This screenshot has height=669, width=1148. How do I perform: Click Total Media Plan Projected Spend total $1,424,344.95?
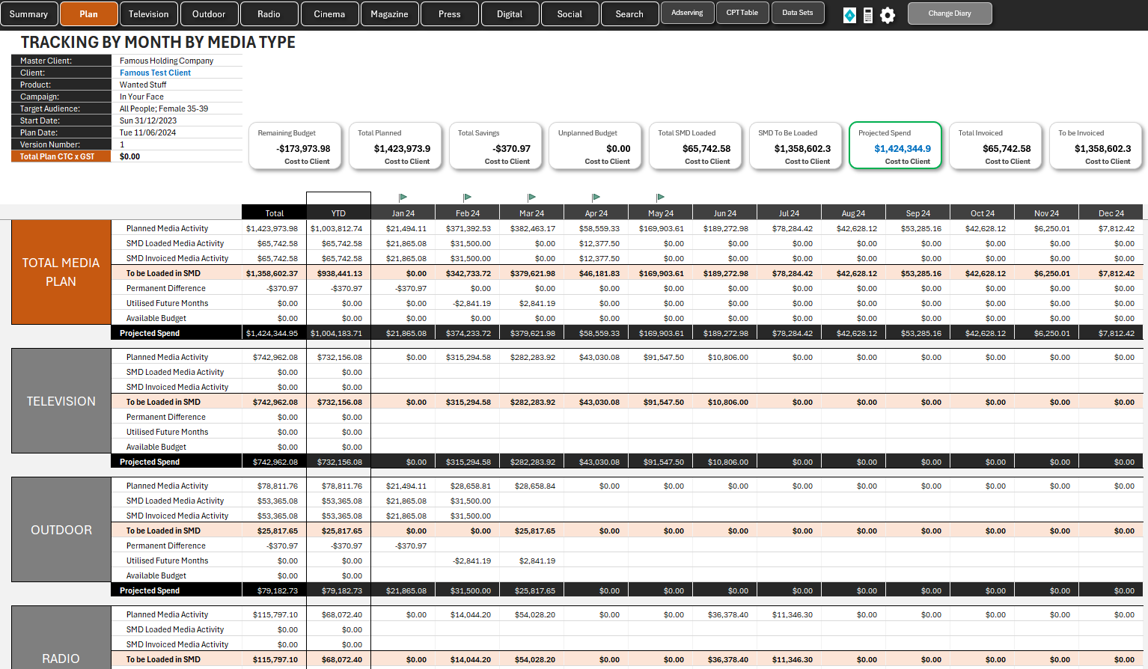tap(272, 333)
